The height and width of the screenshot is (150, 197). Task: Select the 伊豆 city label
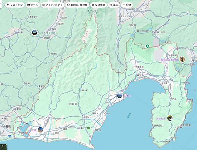point(174,99)
